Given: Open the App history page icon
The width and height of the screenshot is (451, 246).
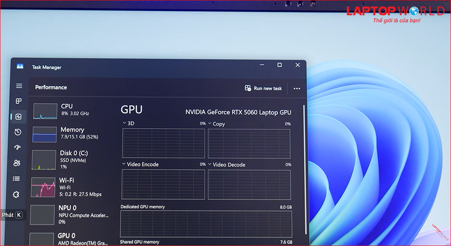Looking at the screenshot, I should click(18, 132).
